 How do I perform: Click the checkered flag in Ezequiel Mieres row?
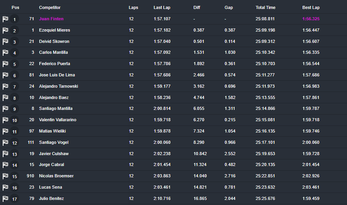tap(5, 30)
